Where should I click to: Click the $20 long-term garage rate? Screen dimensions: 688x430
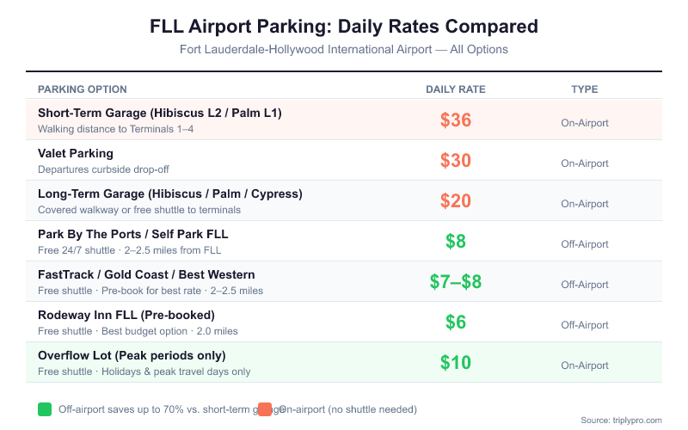click(456, 201)
